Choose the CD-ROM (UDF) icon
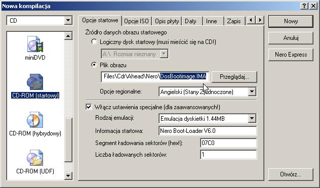The height and width of the screenshot is (188, 320). [35, 158]
